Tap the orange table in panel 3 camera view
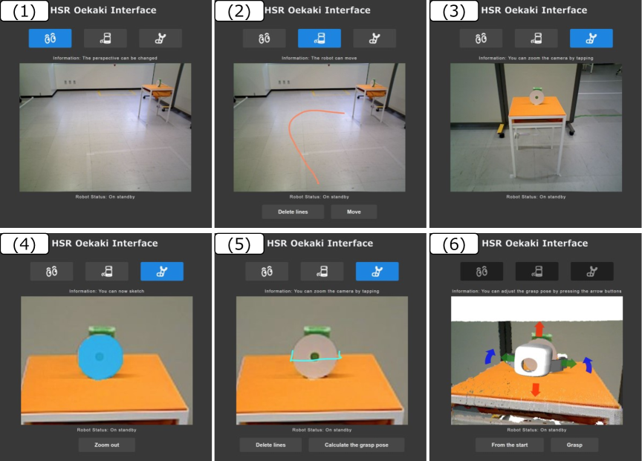The image size is (642, 461). pyautogui.click(x=537, y=107)
